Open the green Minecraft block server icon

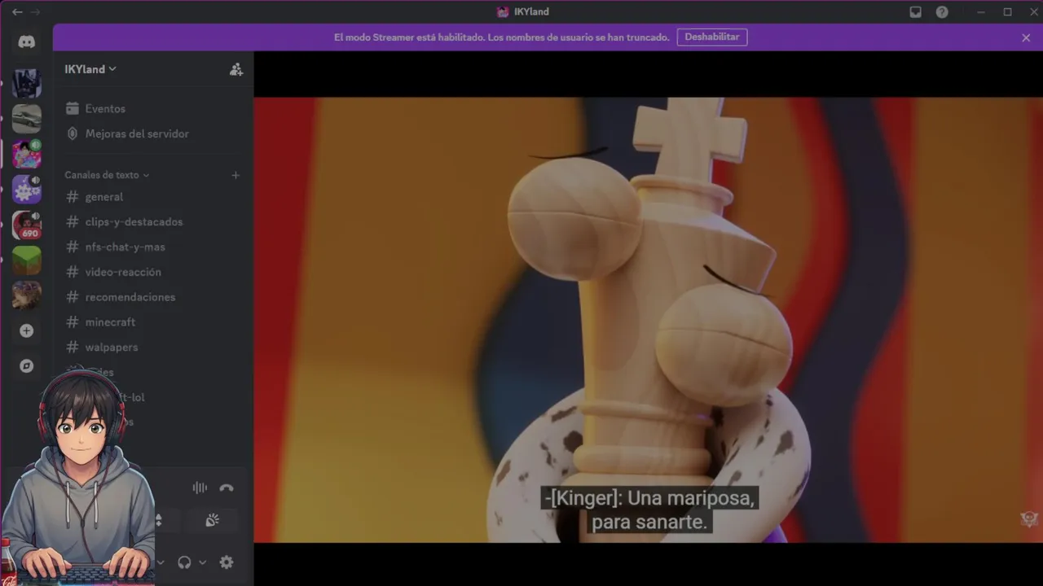(27, 260)
